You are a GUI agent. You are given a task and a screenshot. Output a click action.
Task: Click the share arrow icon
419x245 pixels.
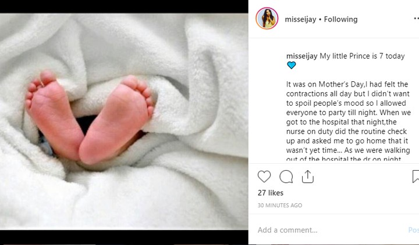point(308,176)
